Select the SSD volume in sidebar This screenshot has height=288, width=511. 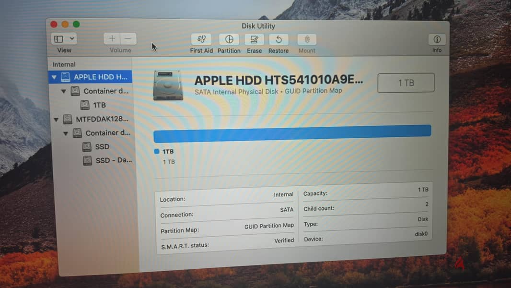96,147
